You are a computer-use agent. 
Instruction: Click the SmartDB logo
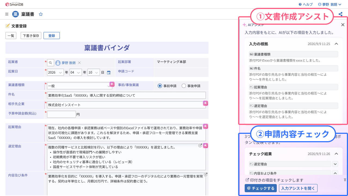14,4
